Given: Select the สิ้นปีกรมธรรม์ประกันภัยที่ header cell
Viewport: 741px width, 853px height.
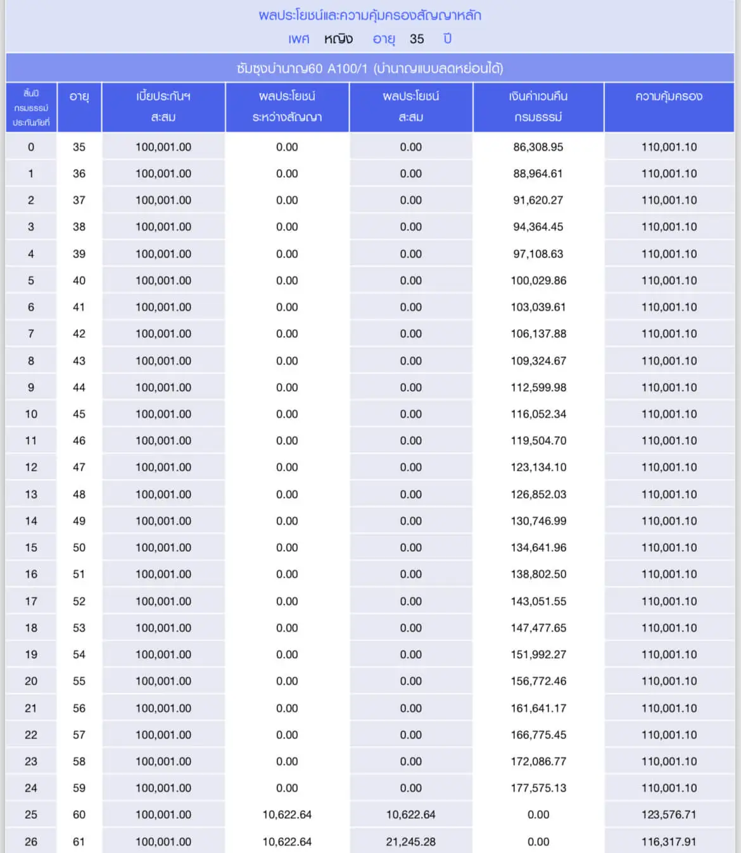Looking at the screenshot, I should pyautogui.click(x=31, y=106).
